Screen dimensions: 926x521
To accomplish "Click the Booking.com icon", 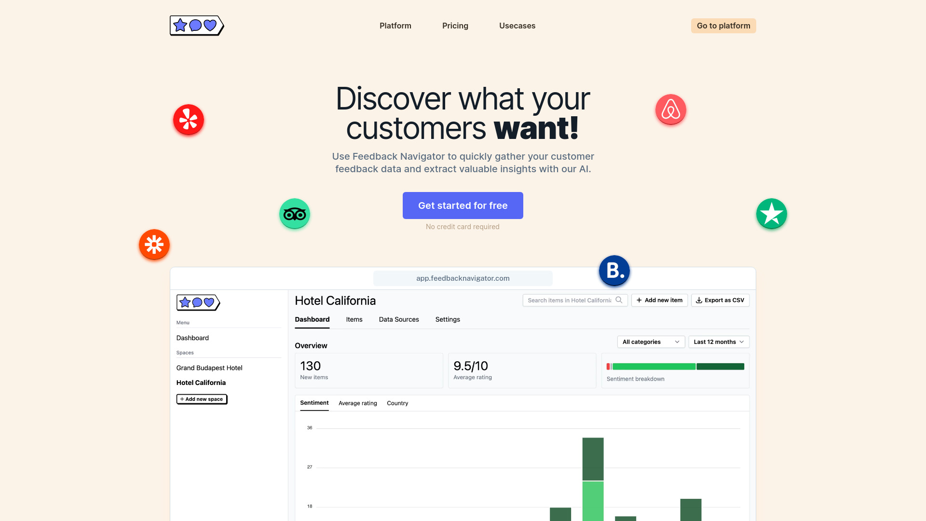I will 614,270.
